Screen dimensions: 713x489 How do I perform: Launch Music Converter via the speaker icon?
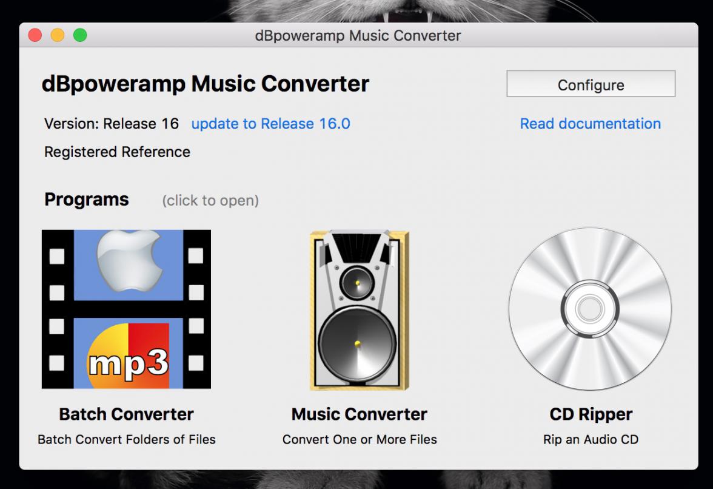[x=360, y=309]
